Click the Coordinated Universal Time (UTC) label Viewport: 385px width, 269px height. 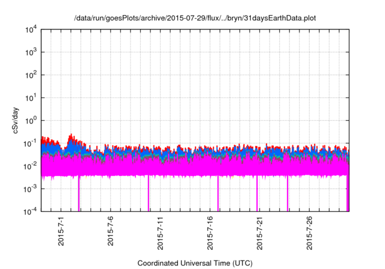(x=195, y=263)
